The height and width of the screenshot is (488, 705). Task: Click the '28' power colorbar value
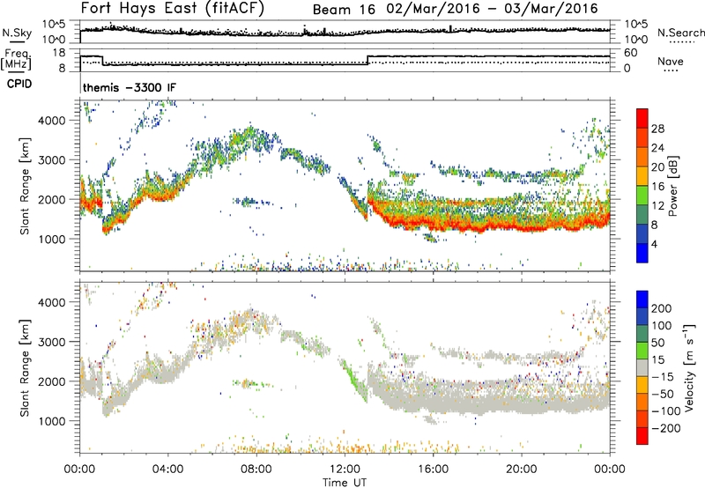coord(657,129)
